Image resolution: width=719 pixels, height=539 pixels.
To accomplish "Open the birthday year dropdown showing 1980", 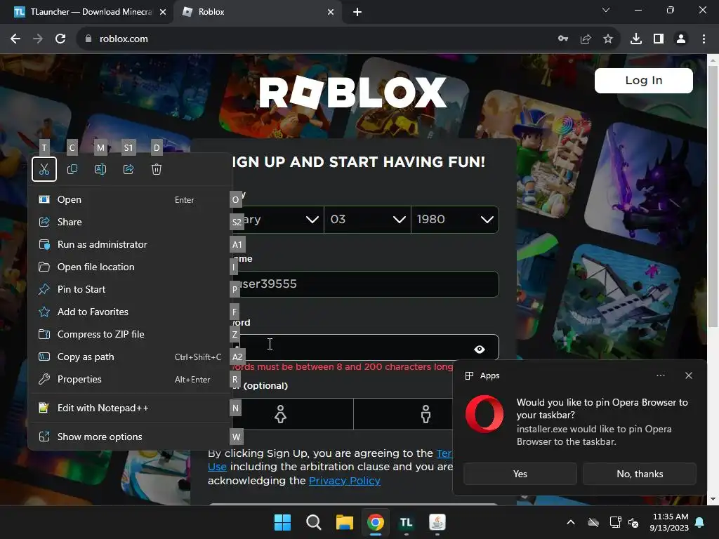I will [x=455, y=220].
